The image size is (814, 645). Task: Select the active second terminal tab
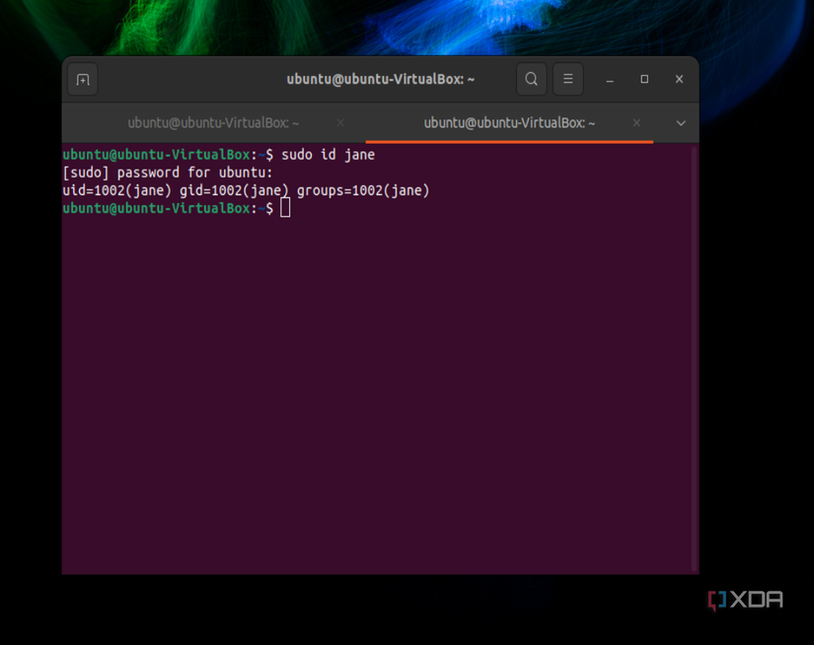[x=509, y=123]
